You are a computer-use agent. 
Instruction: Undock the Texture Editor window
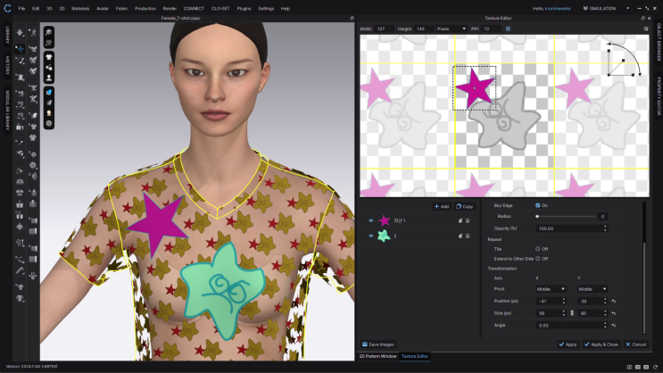tap(642, 18)
